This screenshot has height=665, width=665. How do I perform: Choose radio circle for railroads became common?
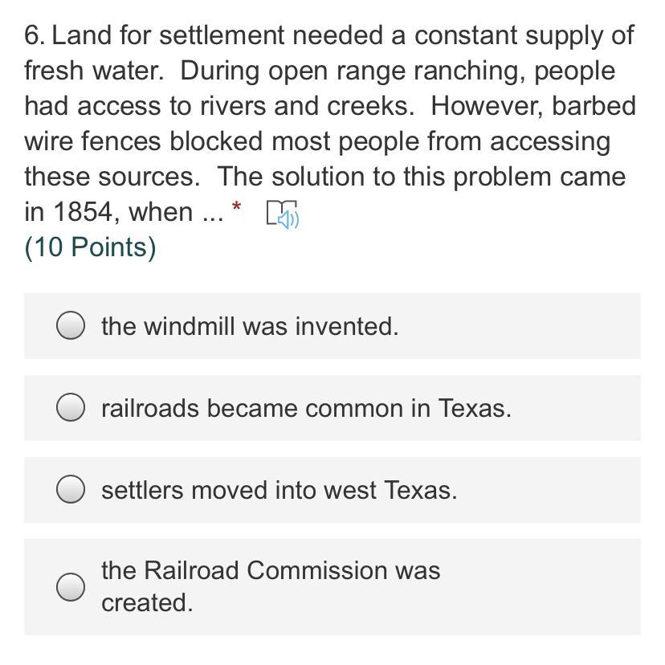[x=71, y=408]
